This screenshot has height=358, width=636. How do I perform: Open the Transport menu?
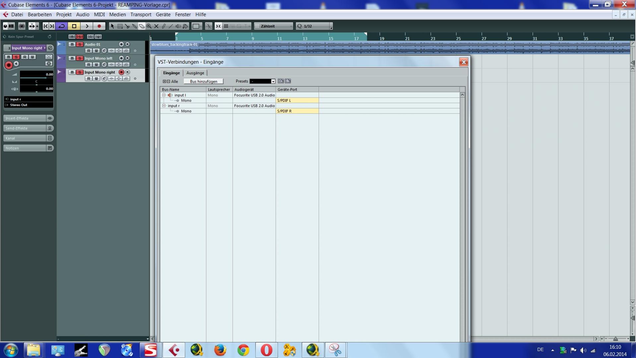(141, 15)
